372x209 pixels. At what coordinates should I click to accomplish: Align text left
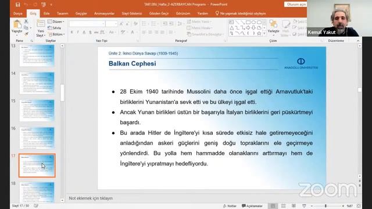click(144, 33)
